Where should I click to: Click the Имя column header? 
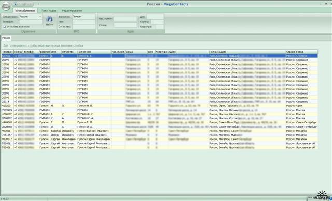[x=56, y=52]
